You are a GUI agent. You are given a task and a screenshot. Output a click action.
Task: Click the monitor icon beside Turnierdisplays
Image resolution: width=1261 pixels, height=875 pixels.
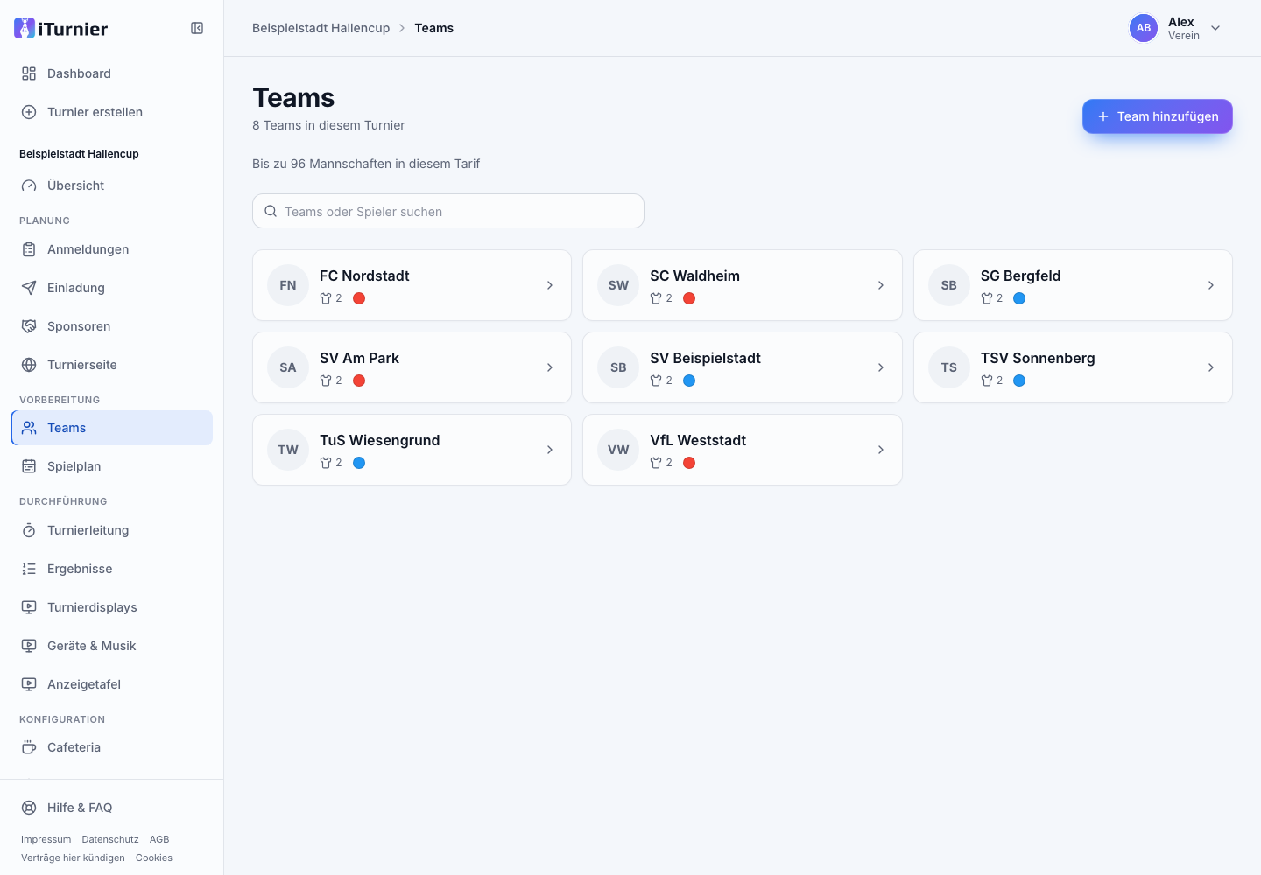click(x=29, y=607)
